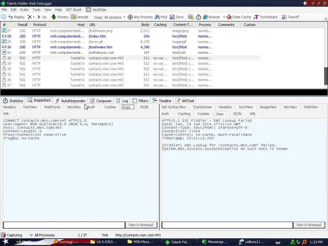Click the Remove sessions X icon
The image size is (328, 246).
[x=30, y=17]
